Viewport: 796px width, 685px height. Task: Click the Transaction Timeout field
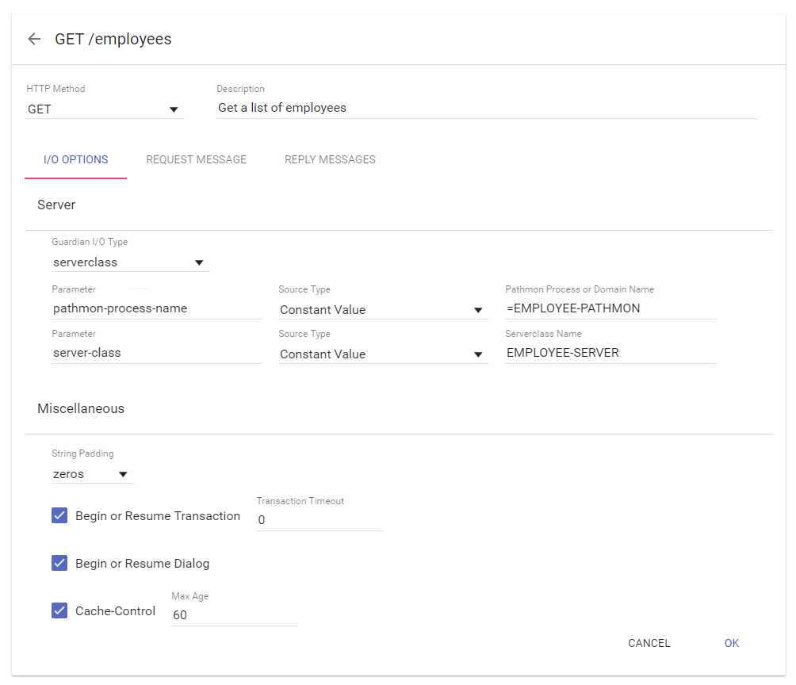pyautogui.click(x=319, y=520)
